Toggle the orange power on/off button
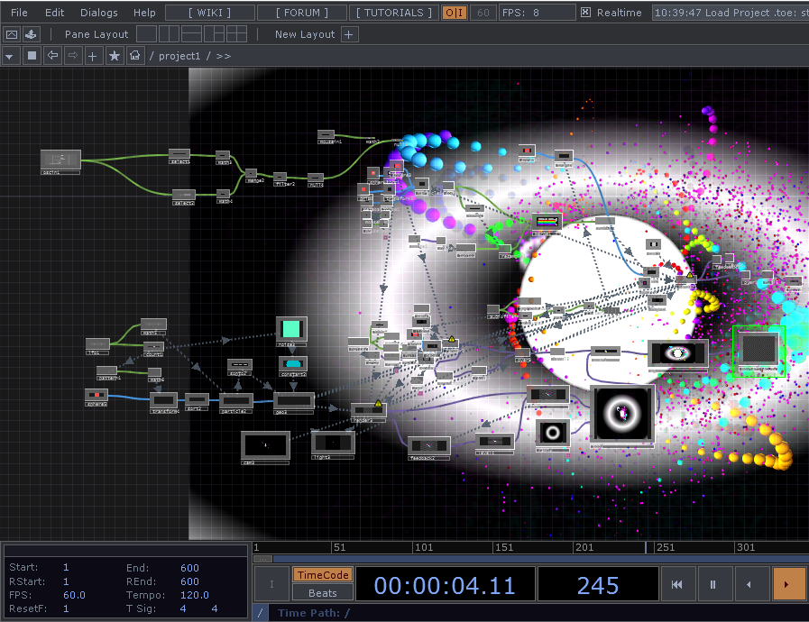The height and width of the screenshot is (622, 809). 455,13
